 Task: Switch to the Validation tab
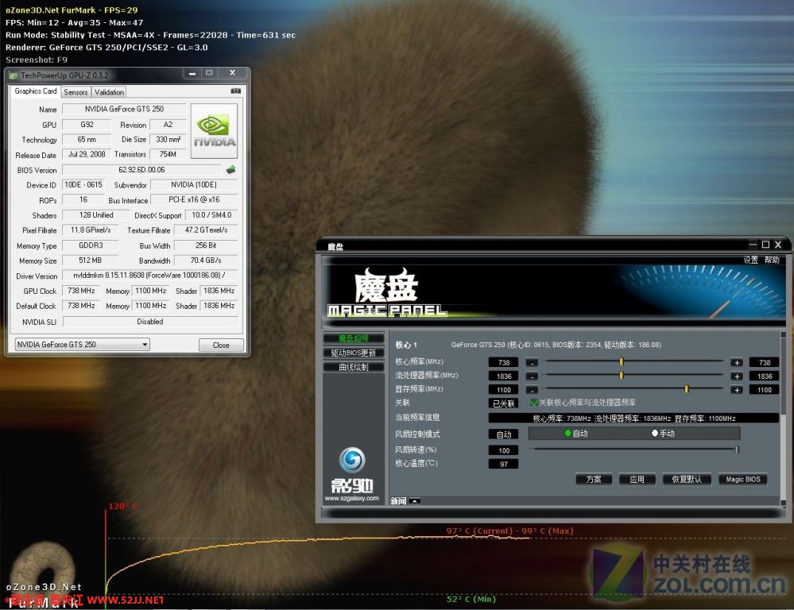(x=109, y=92)
